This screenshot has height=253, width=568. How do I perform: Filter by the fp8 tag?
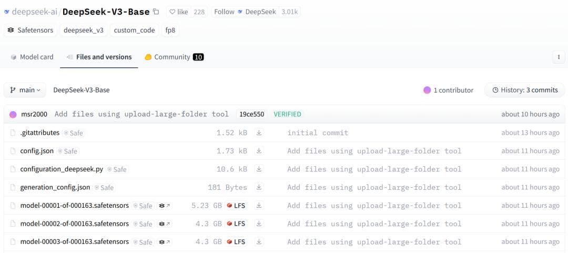pyautogui.click(x=170, y=30)
